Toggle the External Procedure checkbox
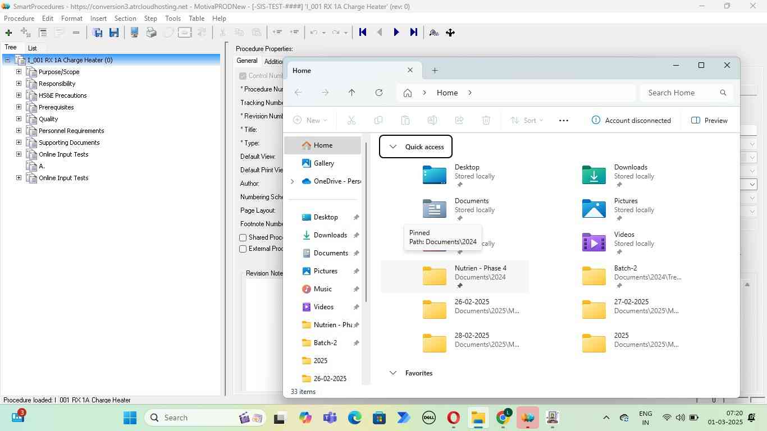767x431 pixels. (243, 249)
